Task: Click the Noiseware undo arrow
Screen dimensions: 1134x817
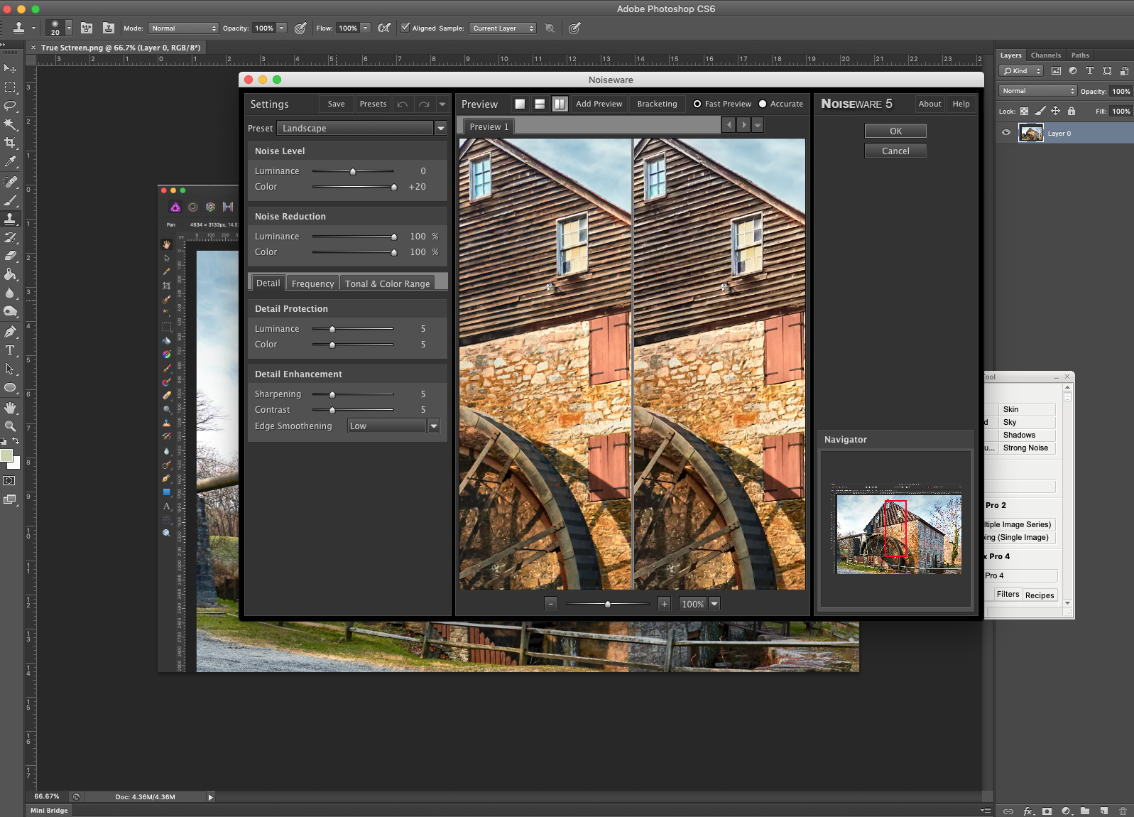Action: click(x=403, y=104)
